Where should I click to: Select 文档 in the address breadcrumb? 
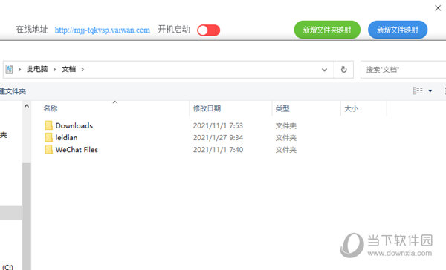(69, 69)
